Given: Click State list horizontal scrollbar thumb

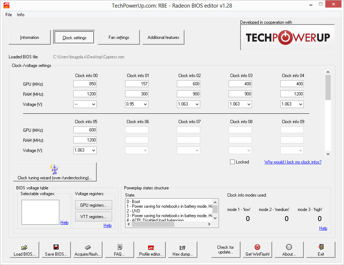Looking at the screenshot, I should [x=153, y=224].
